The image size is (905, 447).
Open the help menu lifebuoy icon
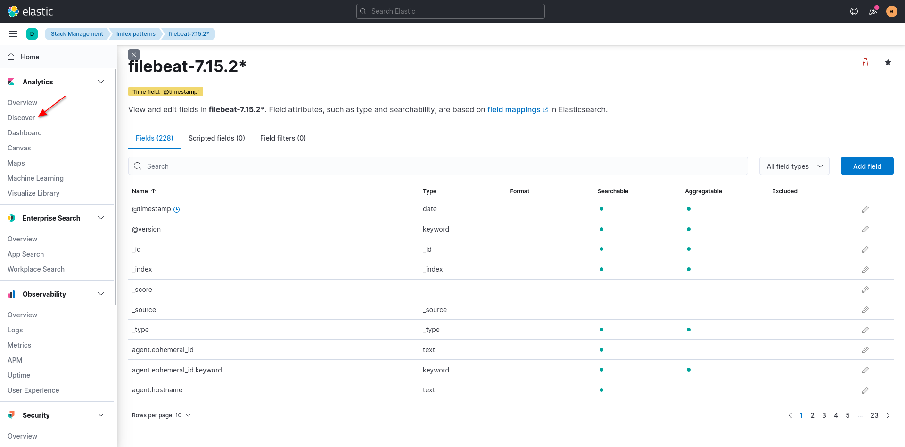854,11
